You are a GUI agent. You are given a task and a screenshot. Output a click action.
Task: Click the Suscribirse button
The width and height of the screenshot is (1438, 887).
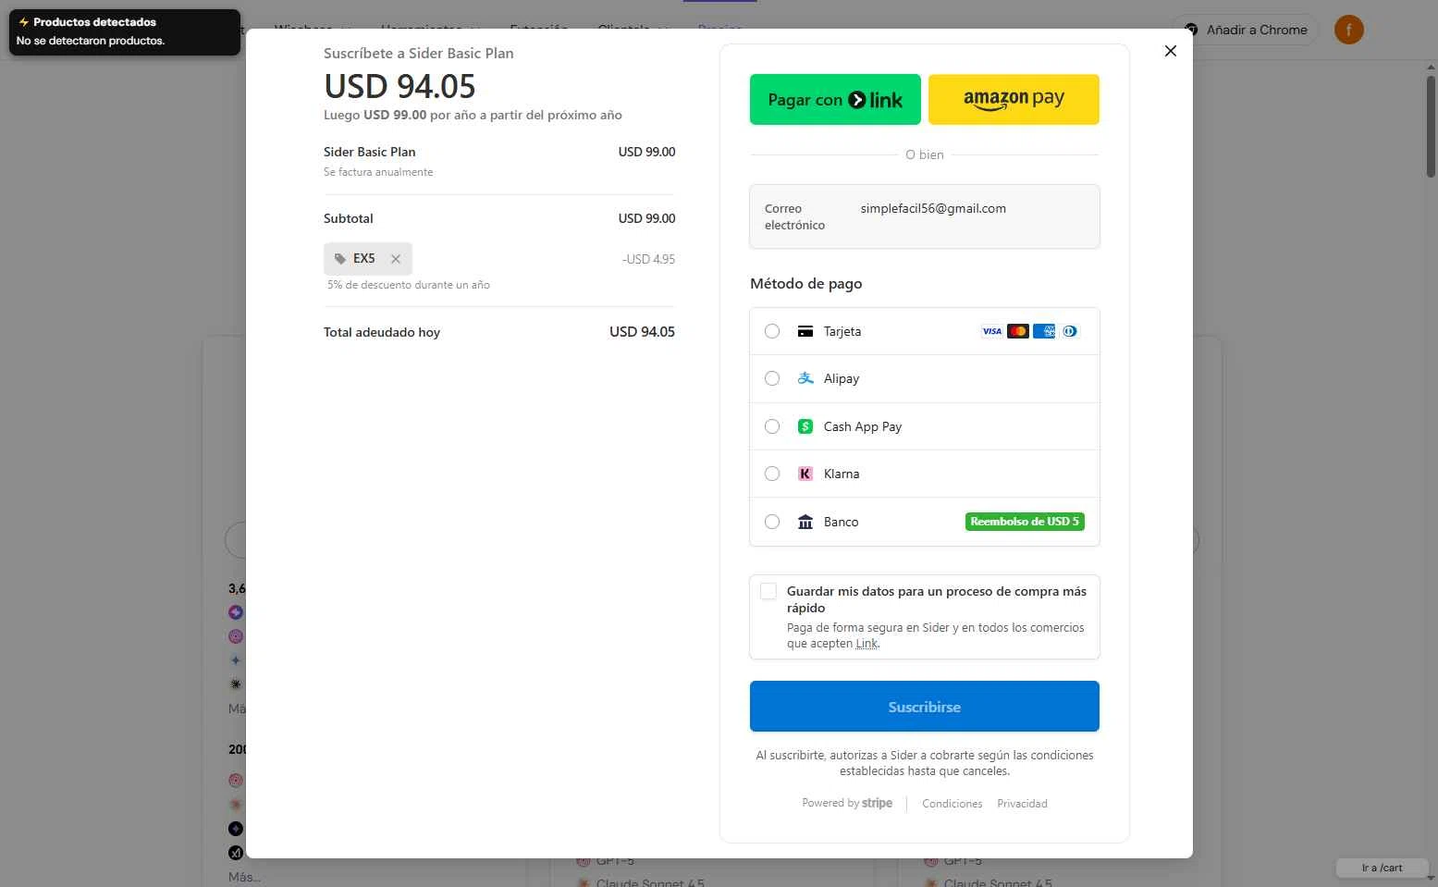(925, 707)
